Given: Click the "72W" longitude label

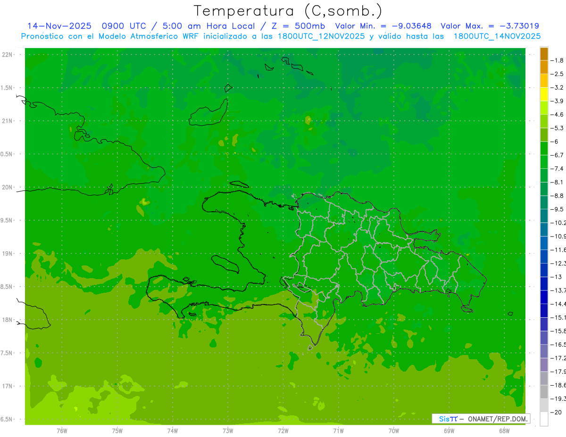Looking at the screenshot, I should click(283, 430).
